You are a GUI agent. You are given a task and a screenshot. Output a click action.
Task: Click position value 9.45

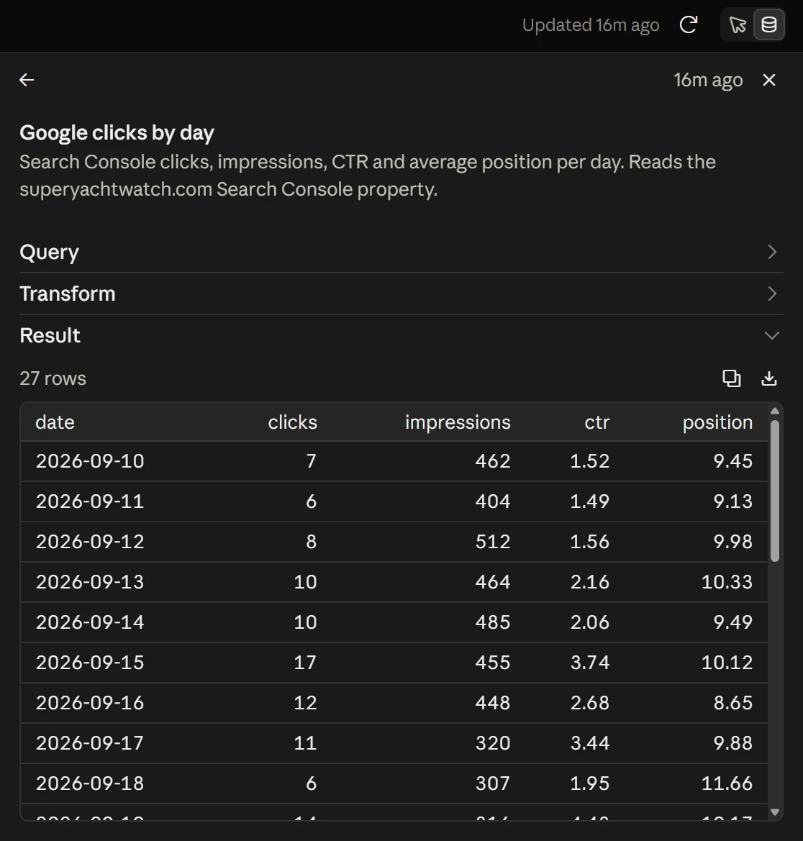point(732,461)
